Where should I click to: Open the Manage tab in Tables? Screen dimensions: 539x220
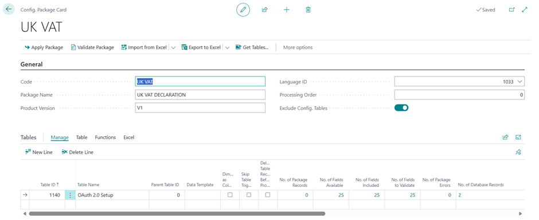pos(60,137)
